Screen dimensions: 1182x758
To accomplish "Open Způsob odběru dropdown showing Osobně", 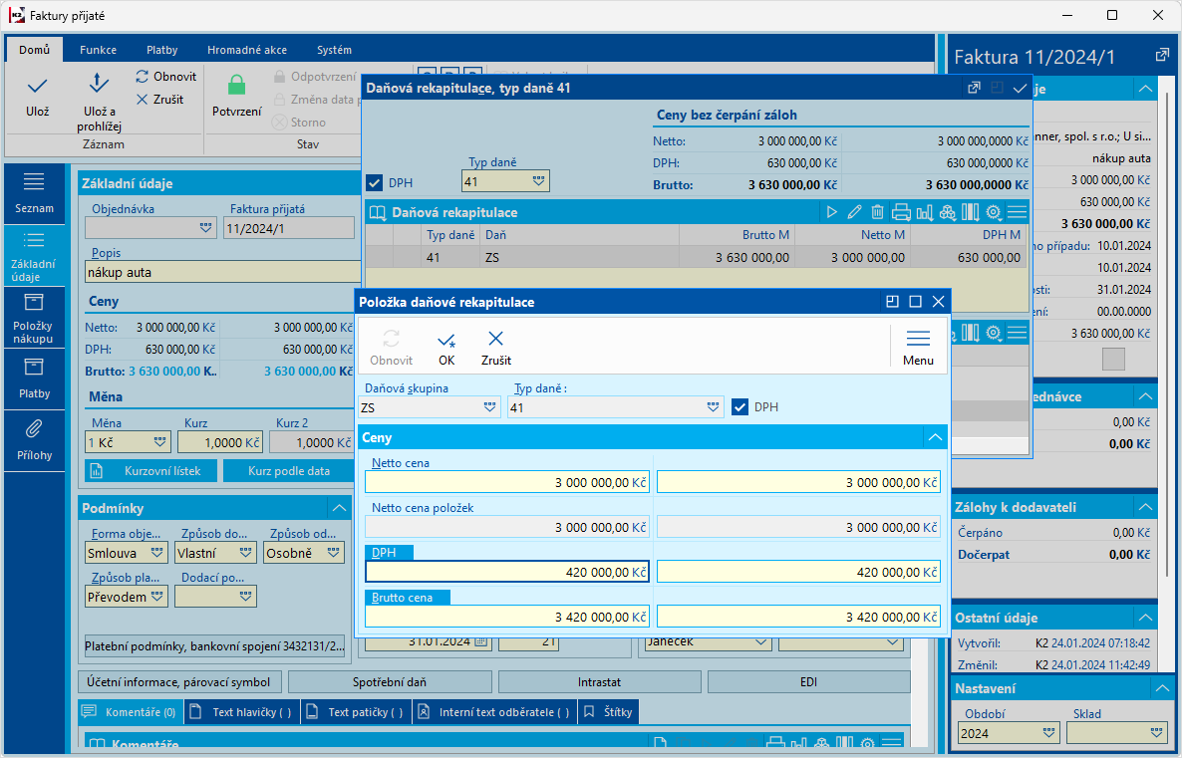I will [x=334, y=552].
